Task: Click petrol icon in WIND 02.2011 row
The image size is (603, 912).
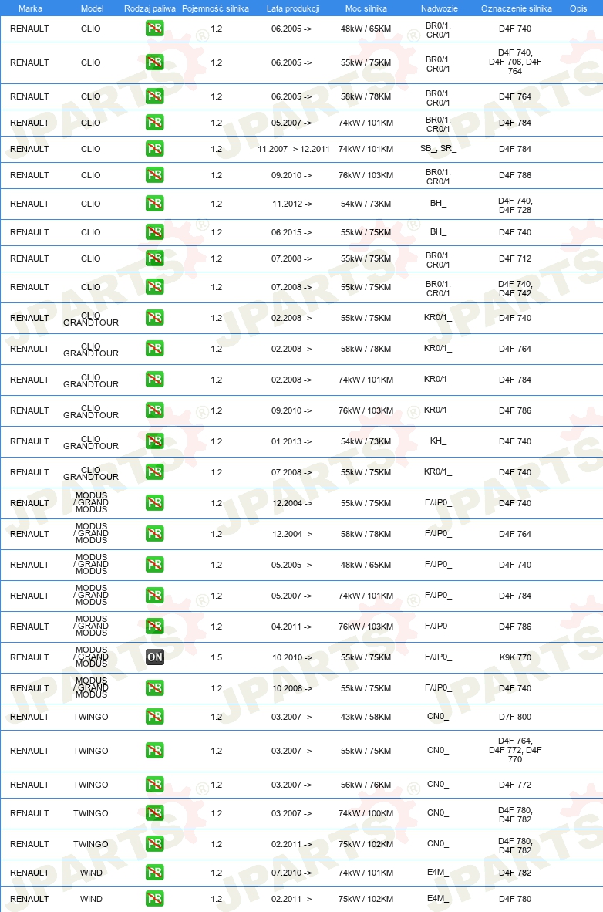Action: (155, 899)
